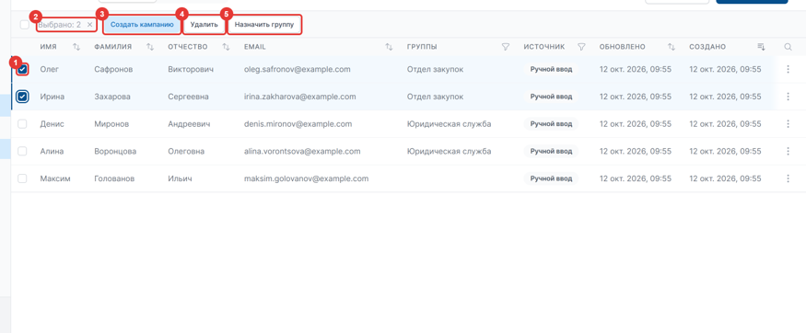Sort by ОТЧЕСТВО column arrows
Image resolution: width=806 pixels, height=333 pixels.
226,47
